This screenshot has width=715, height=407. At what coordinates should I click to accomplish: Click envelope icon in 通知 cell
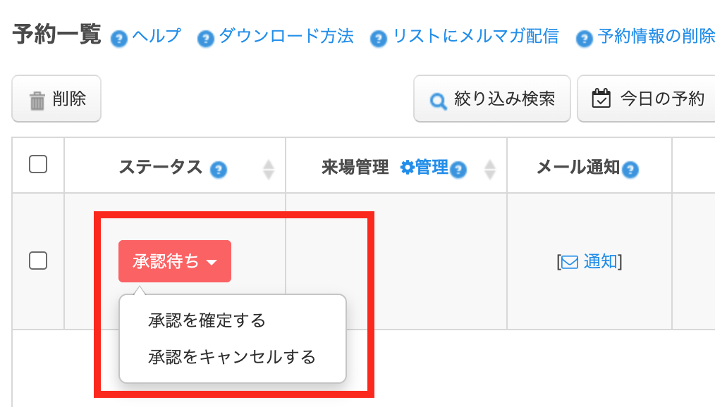[570, 263]
